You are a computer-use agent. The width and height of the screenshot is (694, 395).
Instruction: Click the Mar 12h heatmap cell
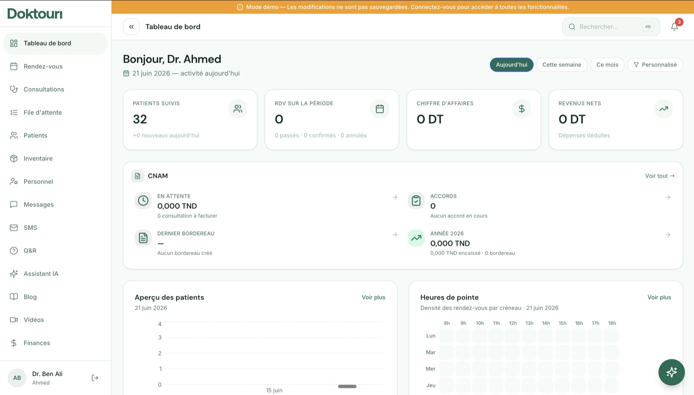click(513, 352)
